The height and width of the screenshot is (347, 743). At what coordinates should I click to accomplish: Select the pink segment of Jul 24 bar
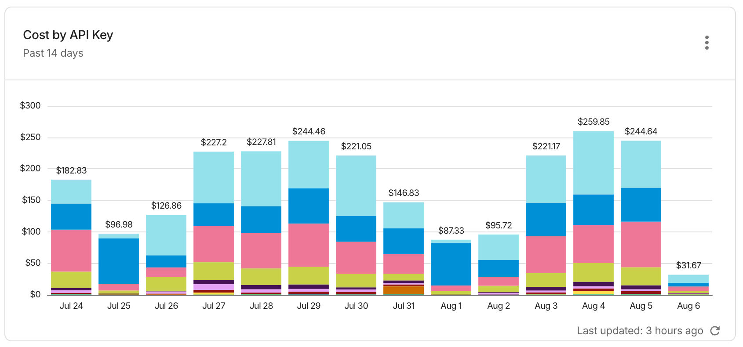[x=71, y=251]
